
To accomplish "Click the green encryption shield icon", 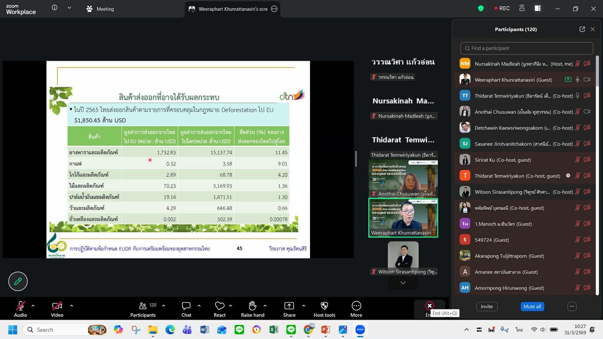I will (x=481, y=8).
